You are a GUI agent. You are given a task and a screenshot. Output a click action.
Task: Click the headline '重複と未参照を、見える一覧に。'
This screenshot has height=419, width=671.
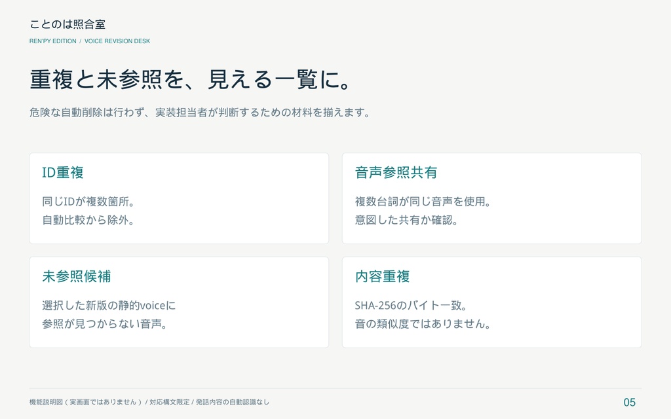coord(191,79)
